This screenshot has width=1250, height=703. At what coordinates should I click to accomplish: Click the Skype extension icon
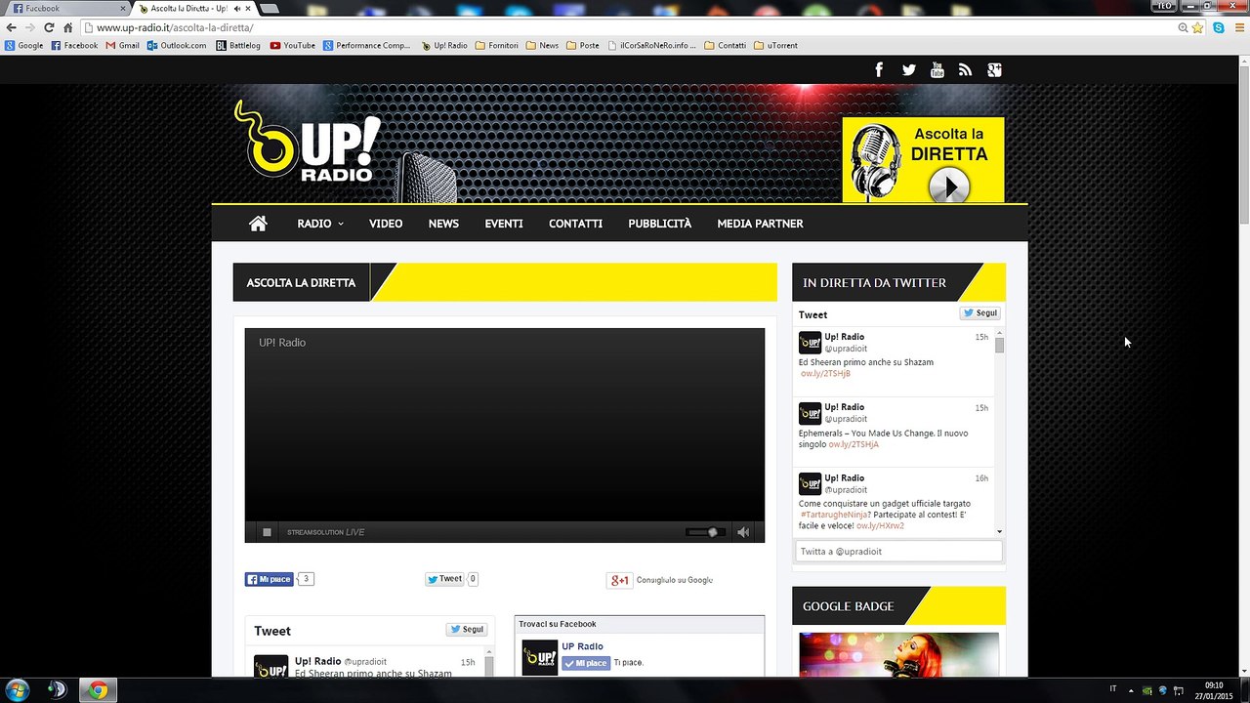click(1219, 28)
